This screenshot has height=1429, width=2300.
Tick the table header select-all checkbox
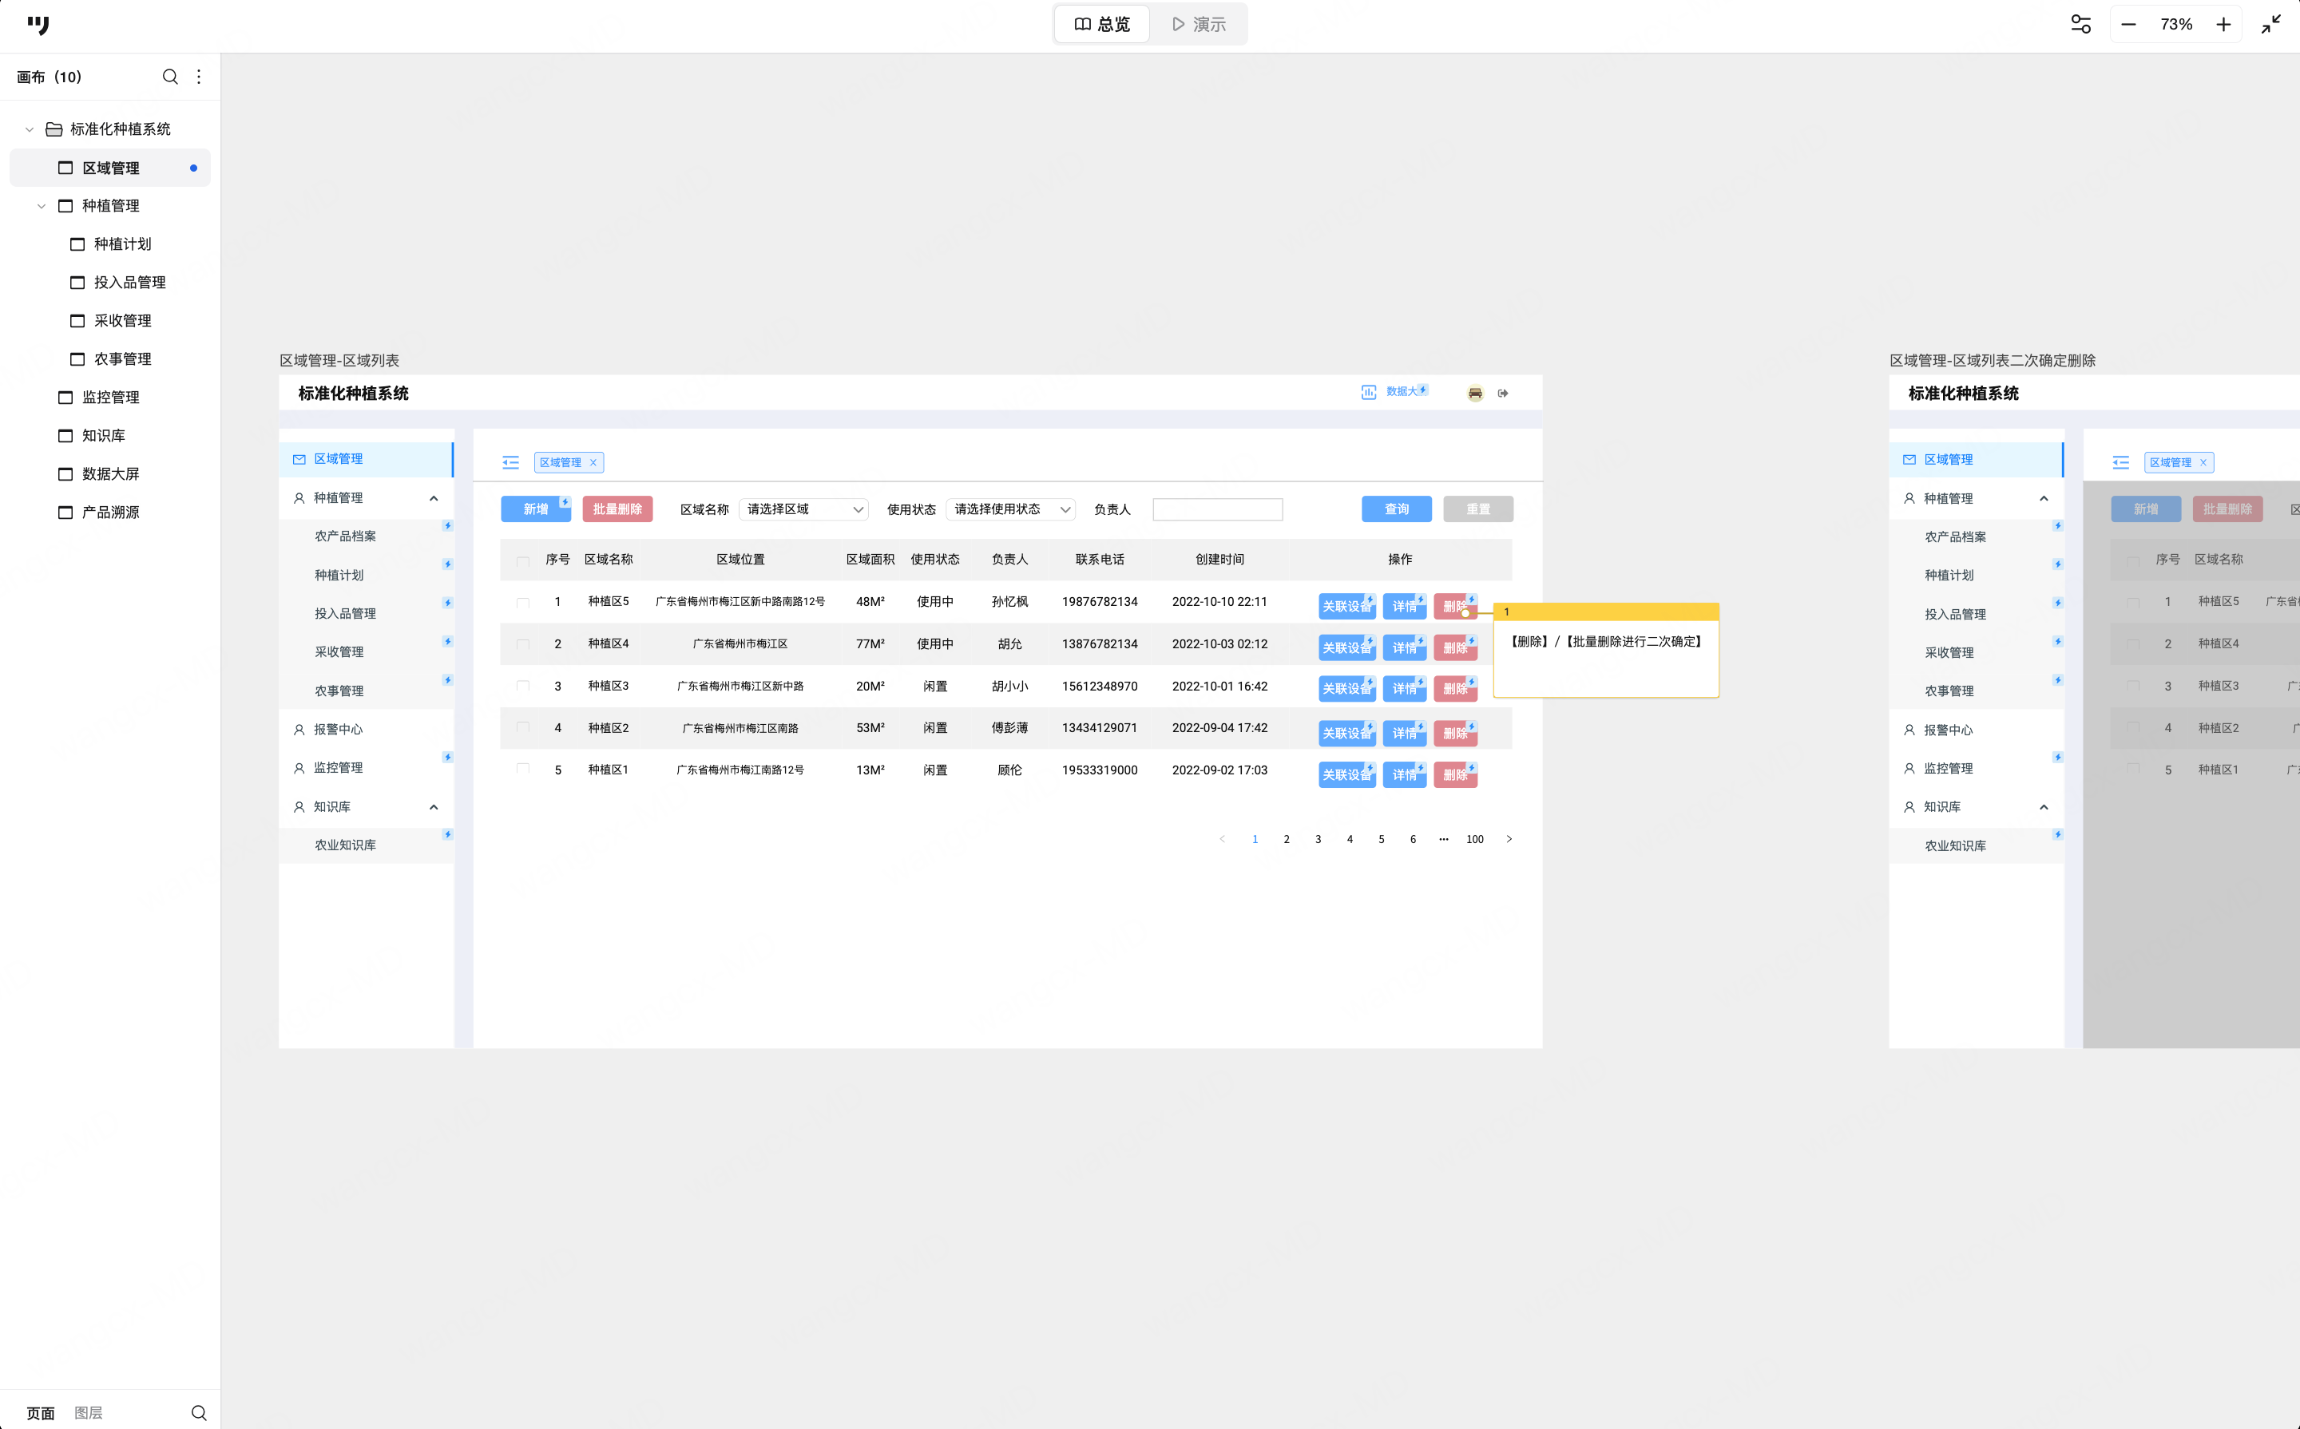[x=523, y=560]
